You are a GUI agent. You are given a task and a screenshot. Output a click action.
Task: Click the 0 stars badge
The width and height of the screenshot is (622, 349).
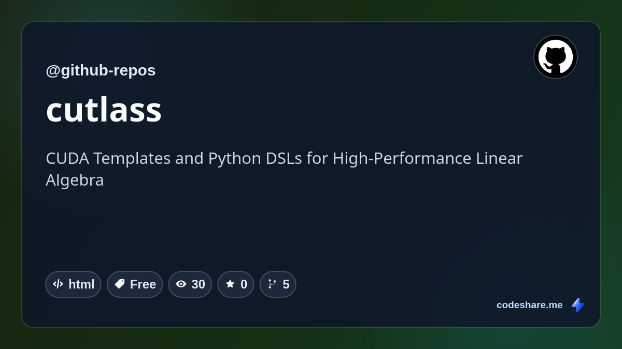pos(236,284)
